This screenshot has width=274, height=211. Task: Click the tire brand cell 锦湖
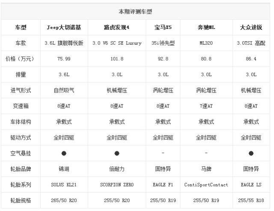pos(64,169)
